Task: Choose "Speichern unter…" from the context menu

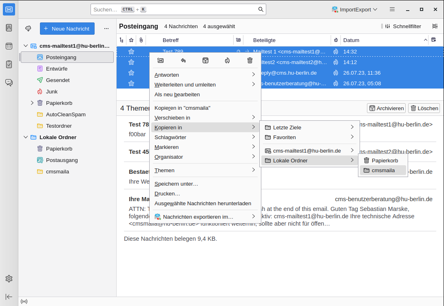Action: 176,184
